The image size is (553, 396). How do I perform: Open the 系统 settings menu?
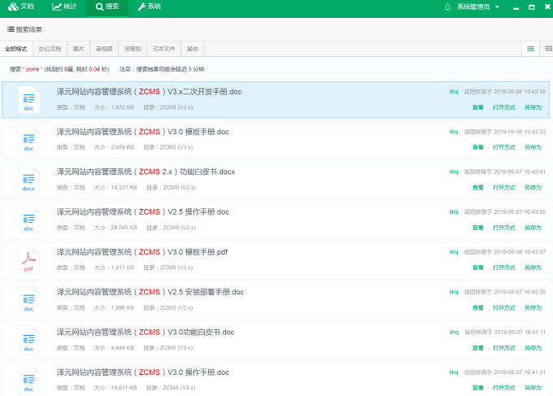point(149,7)
